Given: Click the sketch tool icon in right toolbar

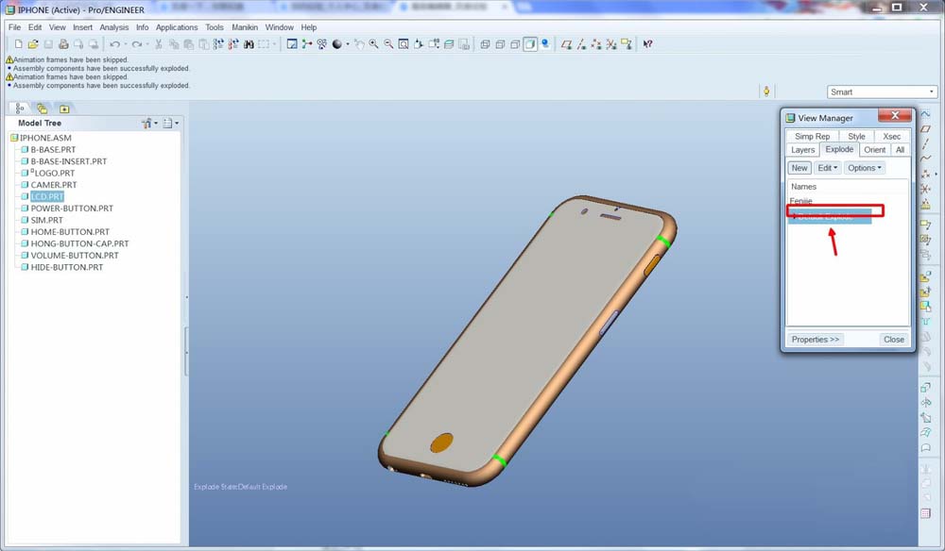Looking at the screenshot, I should [x=925, y=113].
